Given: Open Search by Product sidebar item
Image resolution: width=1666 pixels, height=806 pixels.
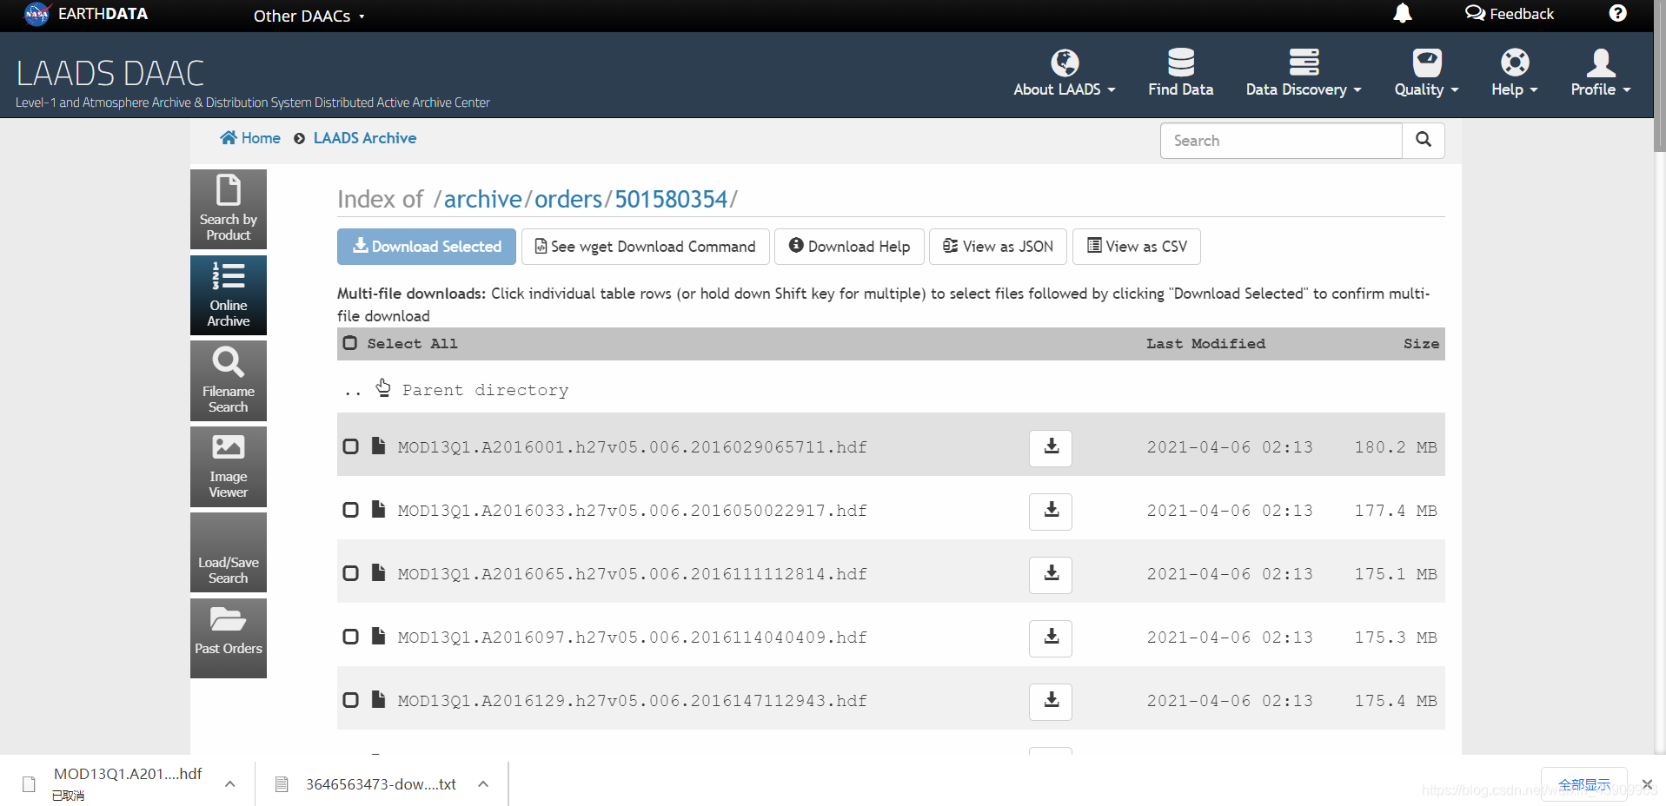Looking at the screenshot, I should point(229,209).
